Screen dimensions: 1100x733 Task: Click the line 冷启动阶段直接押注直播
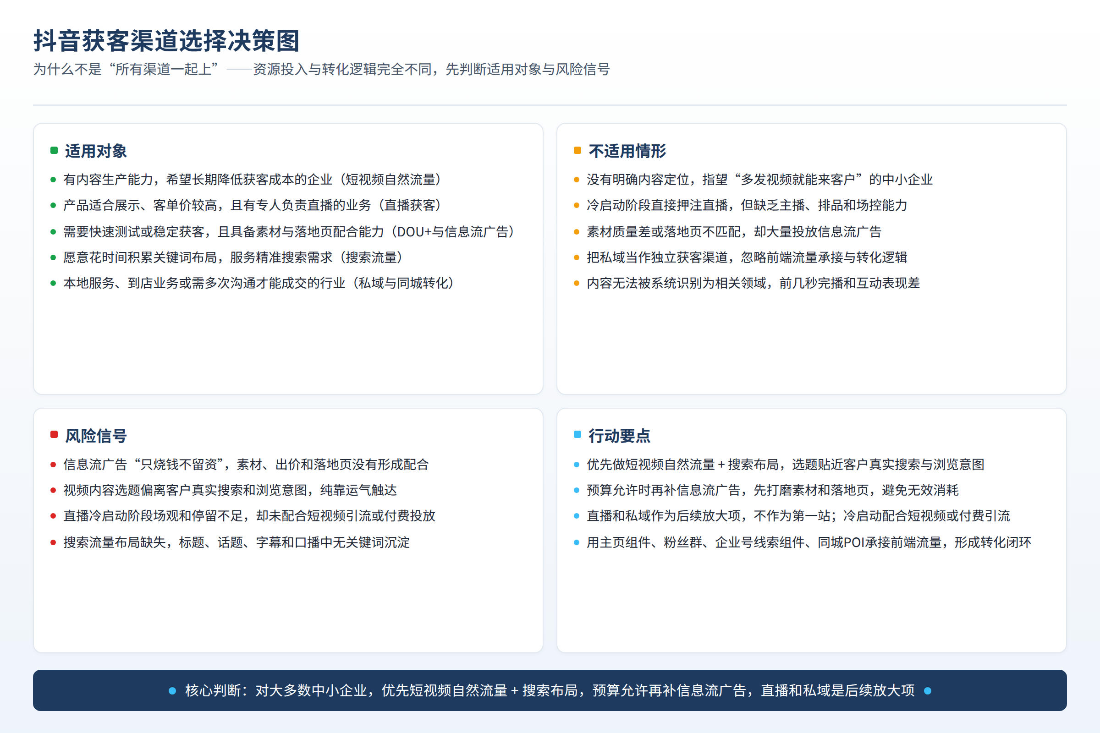coord(747,205)
